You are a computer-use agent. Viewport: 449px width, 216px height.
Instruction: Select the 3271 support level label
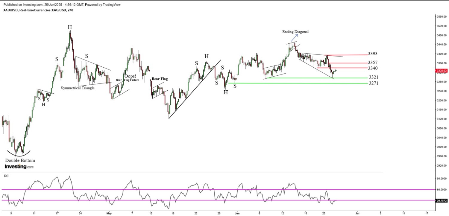[373, 83]
